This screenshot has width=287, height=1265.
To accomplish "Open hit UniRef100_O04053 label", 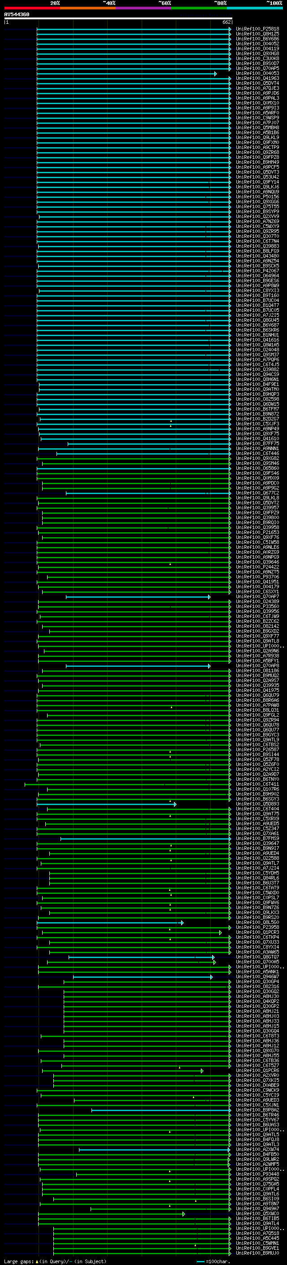I will [x=257, y=73].
